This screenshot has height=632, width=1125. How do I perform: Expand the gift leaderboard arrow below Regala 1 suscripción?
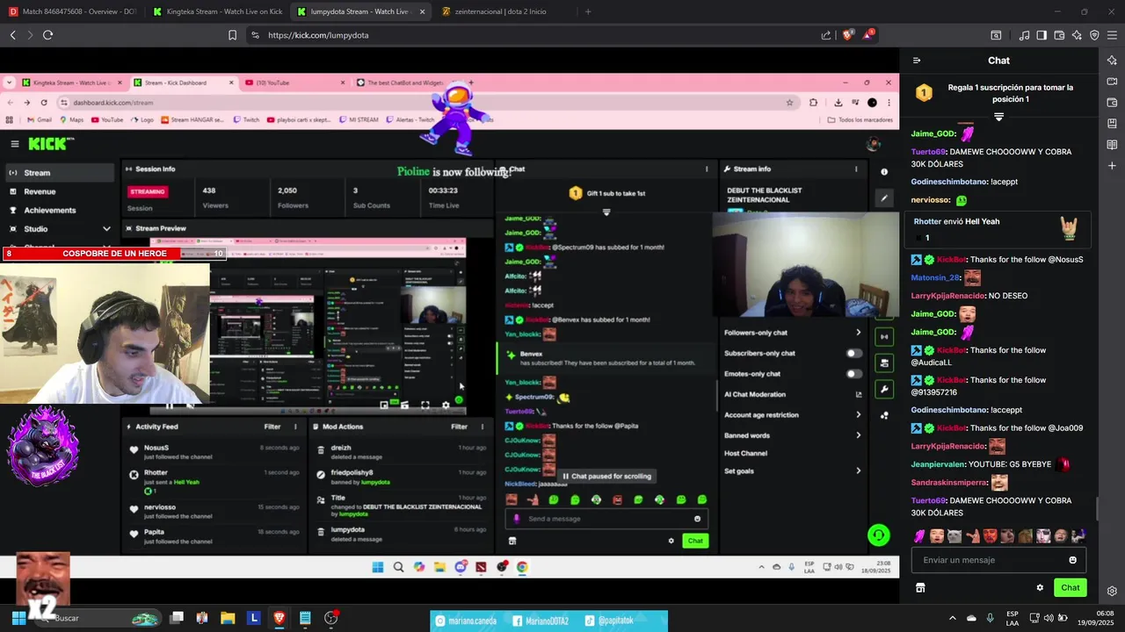[998, 117]
